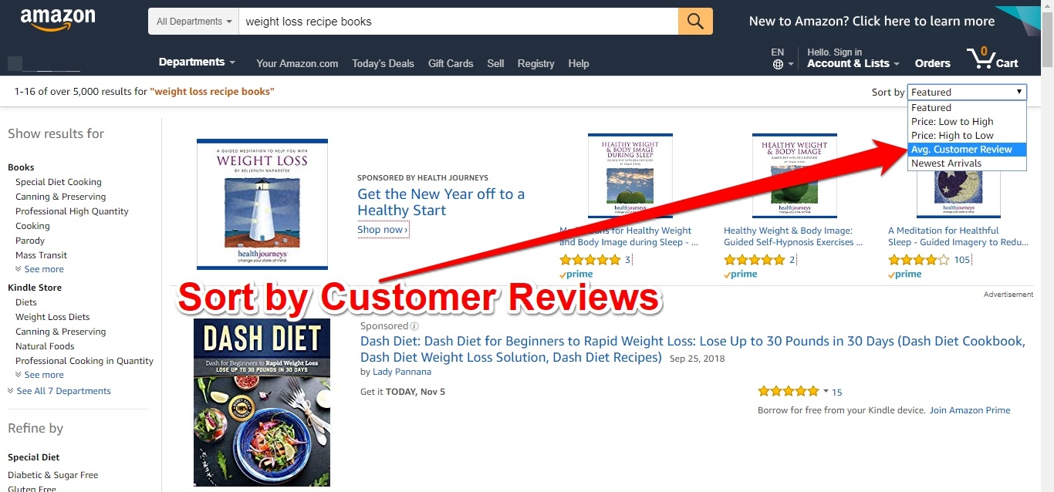
Task: Open the Dash Diet book cover
Action: [262, 402]
